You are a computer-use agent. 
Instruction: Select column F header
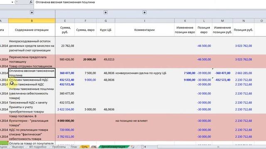tap(85, 21)
